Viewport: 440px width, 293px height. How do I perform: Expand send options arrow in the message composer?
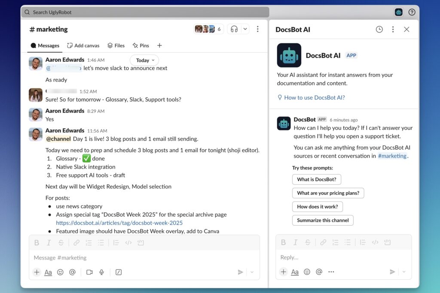click(x=252, y=272)
